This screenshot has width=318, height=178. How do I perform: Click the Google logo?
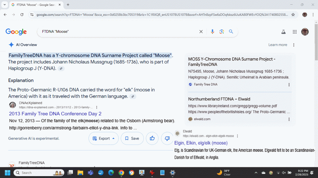coord(16,32)
